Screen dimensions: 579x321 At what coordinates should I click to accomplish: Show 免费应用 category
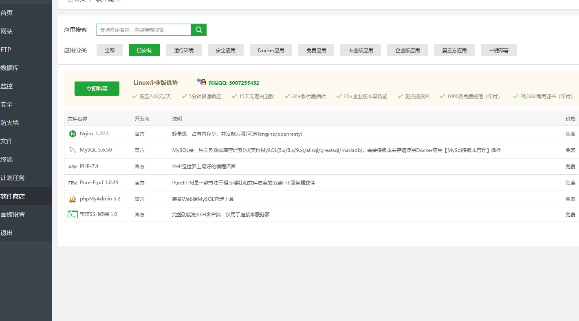[x=316, y=50]
